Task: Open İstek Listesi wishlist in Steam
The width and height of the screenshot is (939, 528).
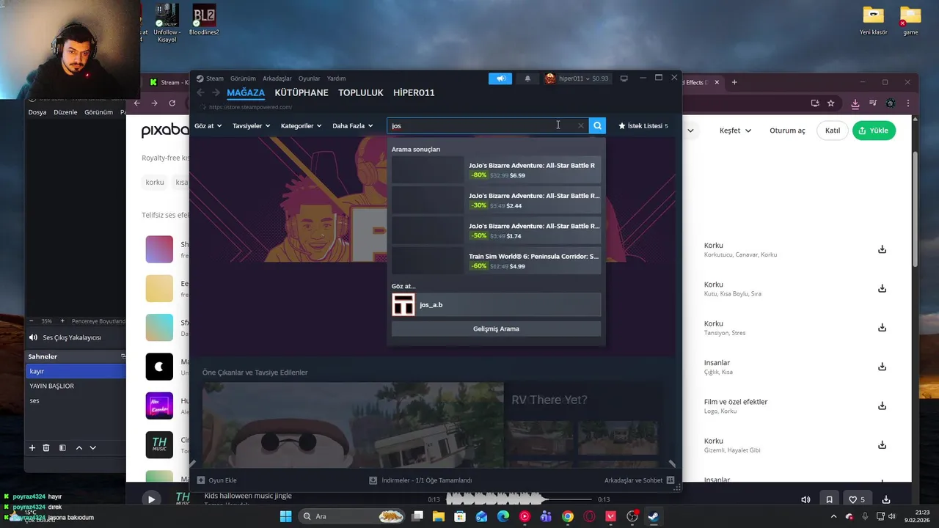Action: [x=643, y=125]
